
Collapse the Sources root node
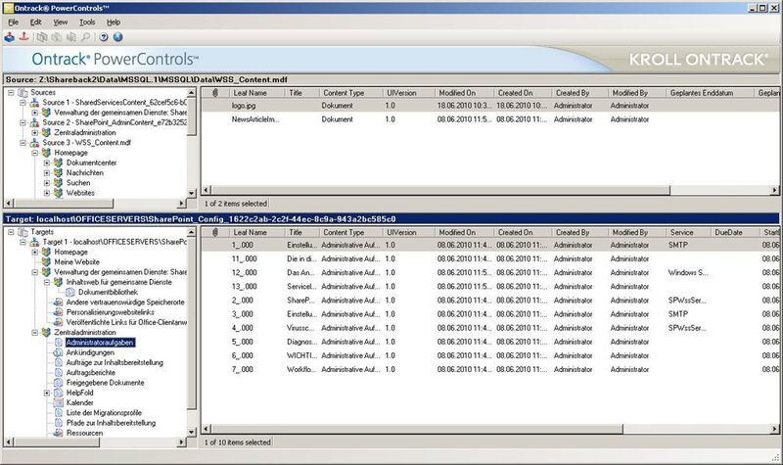(11, 92)
